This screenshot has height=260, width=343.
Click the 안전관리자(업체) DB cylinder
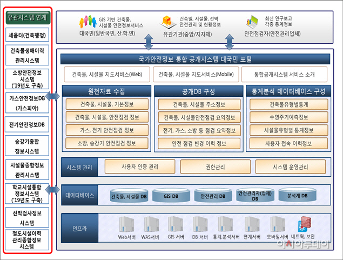tap(255, 195)
